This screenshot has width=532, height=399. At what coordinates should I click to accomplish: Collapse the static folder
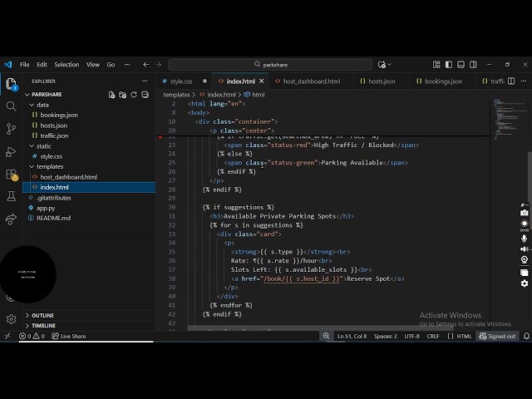pos(32,146)
